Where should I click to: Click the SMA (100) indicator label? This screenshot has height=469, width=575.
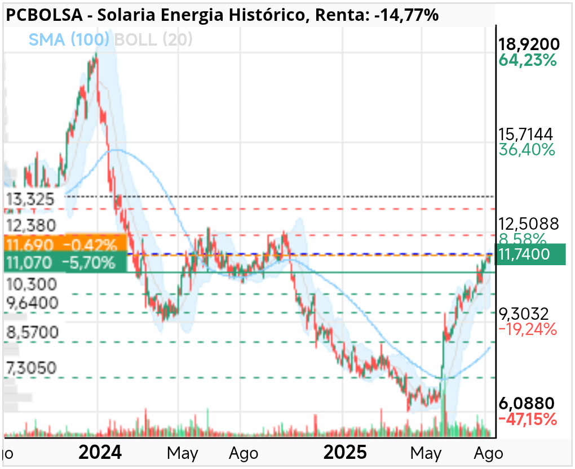click(69, 39)
